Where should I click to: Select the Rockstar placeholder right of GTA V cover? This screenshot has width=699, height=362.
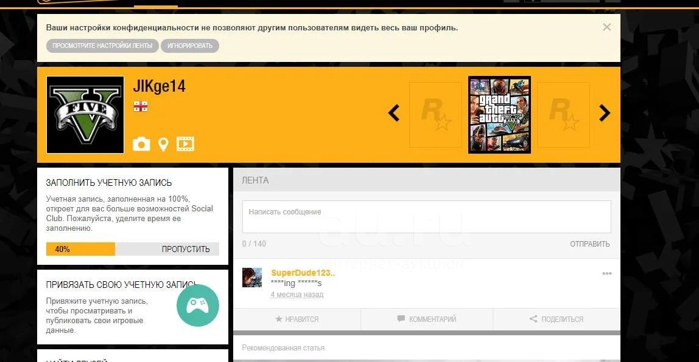pyautogui.click(x=563, y=115)
